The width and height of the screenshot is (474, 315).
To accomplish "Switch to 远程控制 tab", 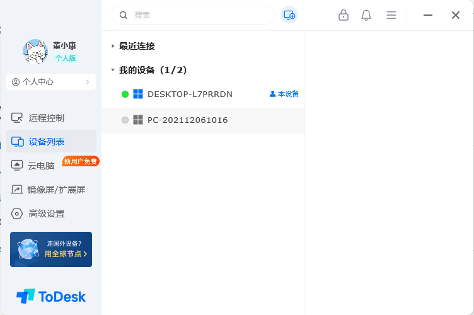I will (x=46, y=118).
